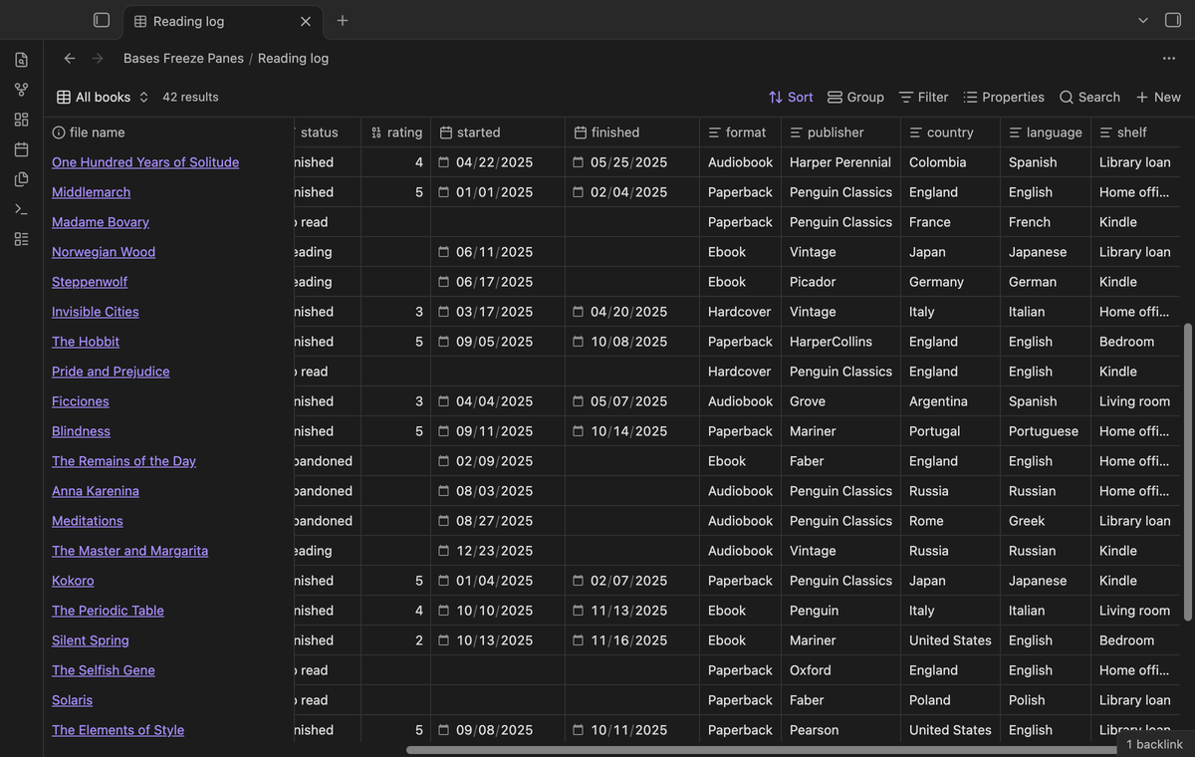Click the language column header

point(1046,132)
